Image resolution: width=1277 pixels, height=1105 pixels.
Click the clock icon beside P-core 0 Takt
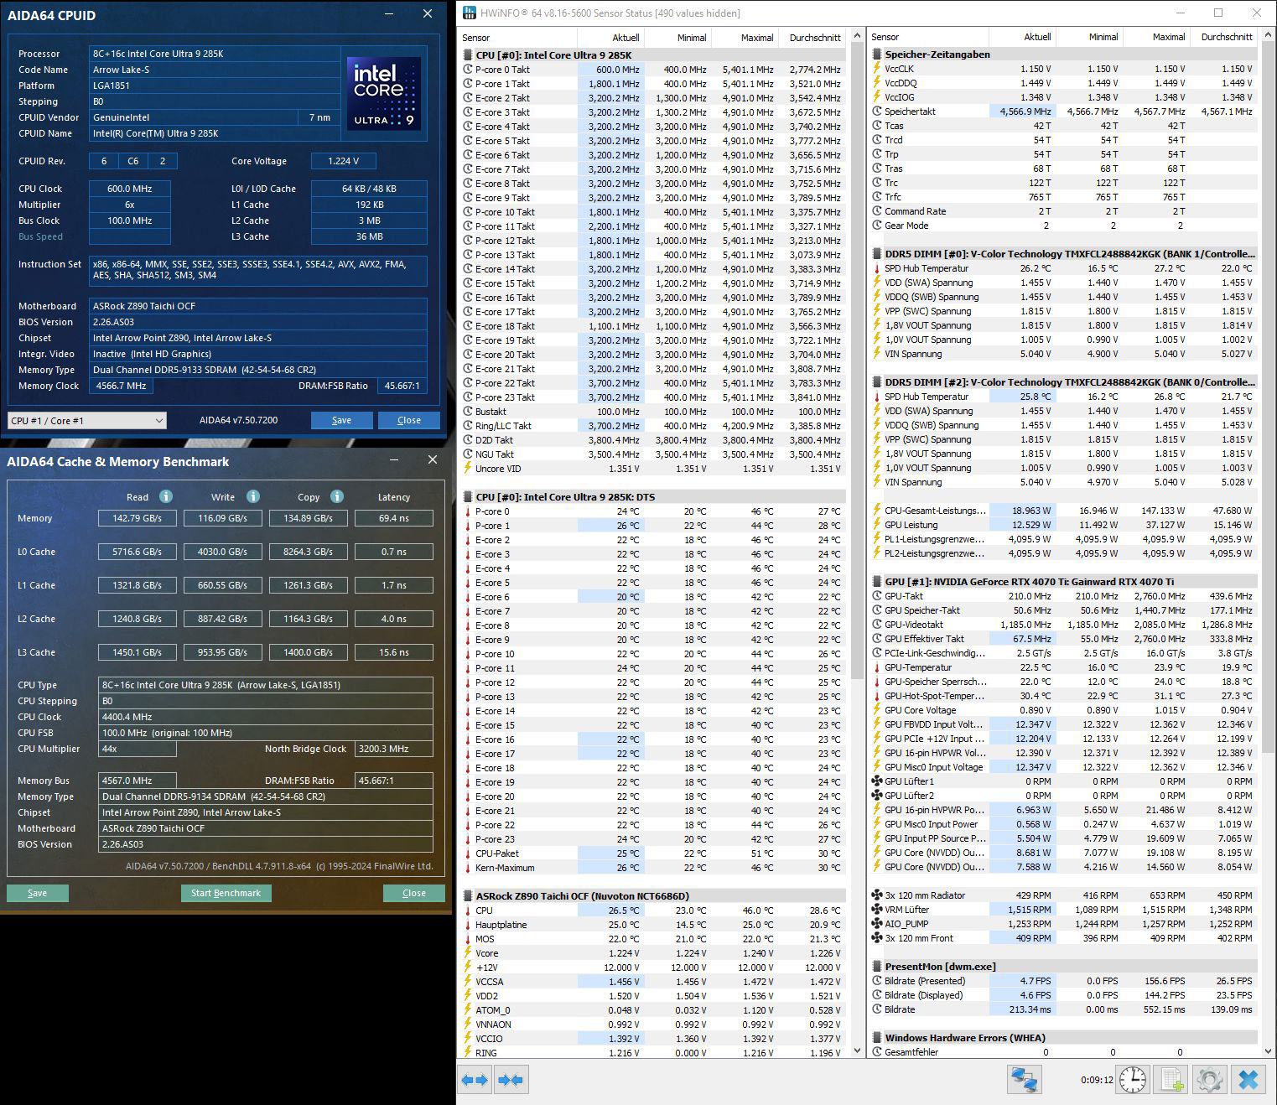tap(468, 70)
